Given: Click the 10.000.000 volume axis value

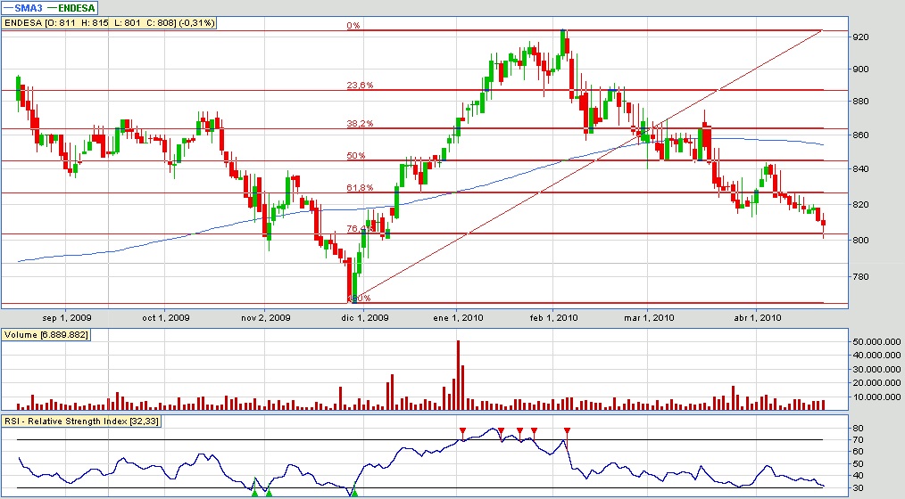Looking at the screenshot, I should 876,397.
